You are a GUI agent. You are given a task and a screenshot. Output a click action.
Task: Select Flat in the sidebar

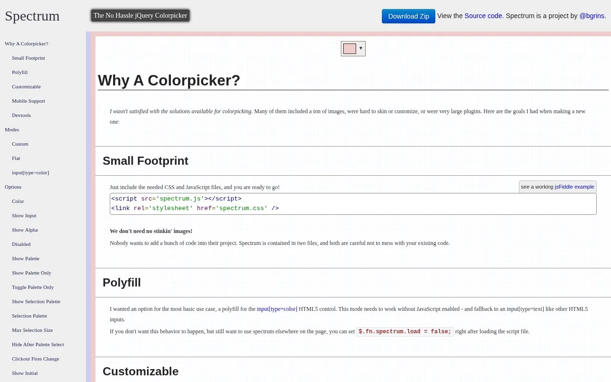pyautogui.click(x=16, y=158)
